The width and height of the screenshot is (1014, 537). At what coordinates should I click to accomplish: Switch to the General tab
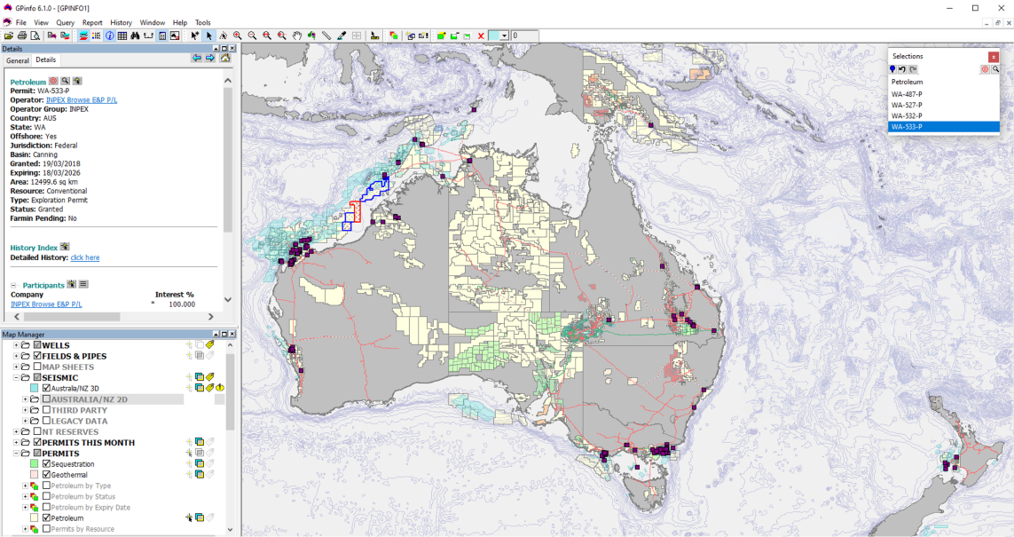pyautogui.click(x=18, y=60)
